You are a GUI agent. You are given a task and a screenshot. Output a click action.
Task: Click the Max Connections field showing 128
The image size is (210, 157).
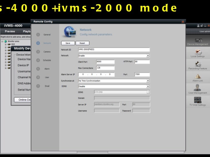click(x=105, y=68)
